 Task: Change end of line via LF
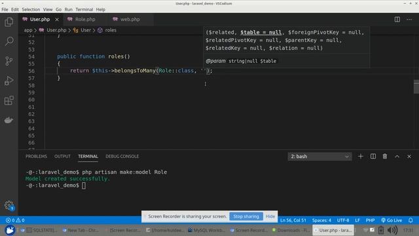click(x=357, y=220)
